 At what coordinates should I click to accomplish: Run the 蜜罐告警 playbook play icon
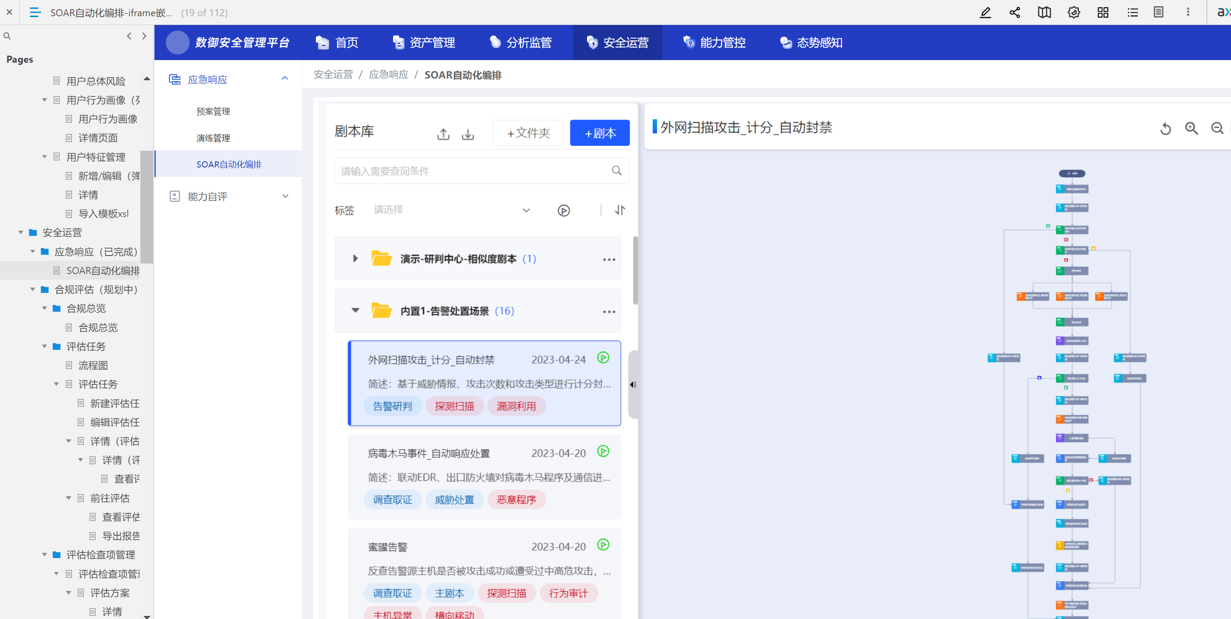pos(603,545)
